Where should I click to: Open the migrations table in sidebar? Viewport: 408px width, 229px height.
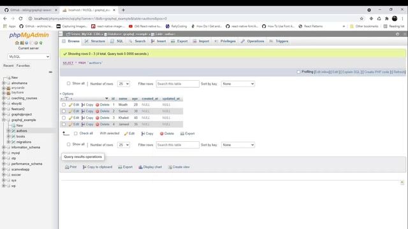coord(24,142)
